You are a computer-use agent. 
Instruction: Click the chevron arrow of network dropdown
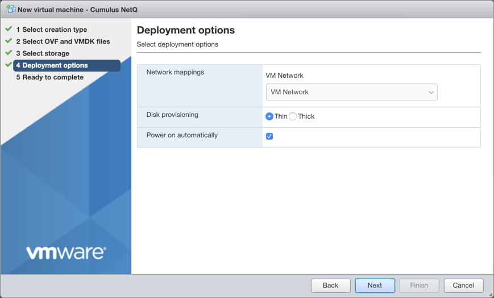pos(431,93)
